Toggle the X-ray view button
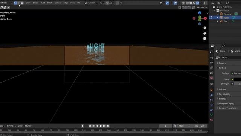The width and height of the screenshot is (241, 136). point(183,3)
